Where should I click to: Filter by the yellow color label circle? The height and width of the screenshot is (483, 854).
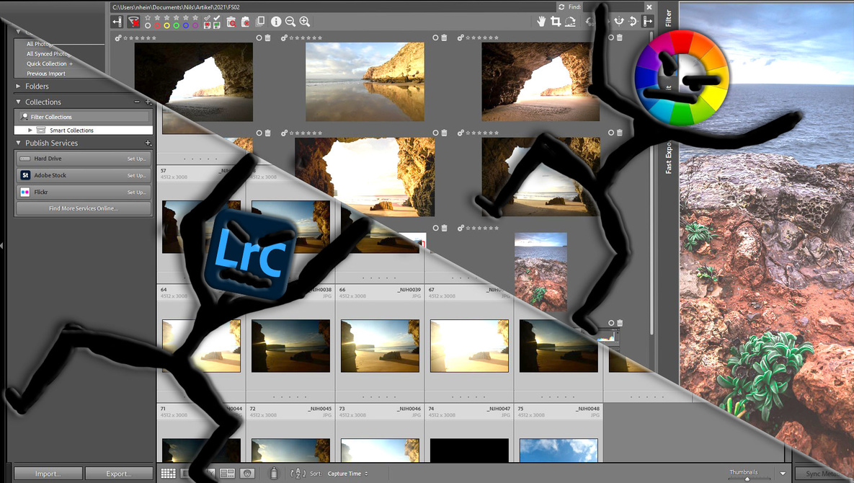point(166,26)
